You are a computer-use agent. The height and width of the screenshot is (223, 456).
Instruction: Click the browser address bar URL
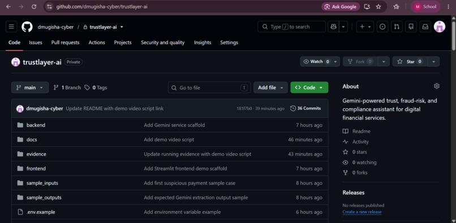tap(102, 7)
